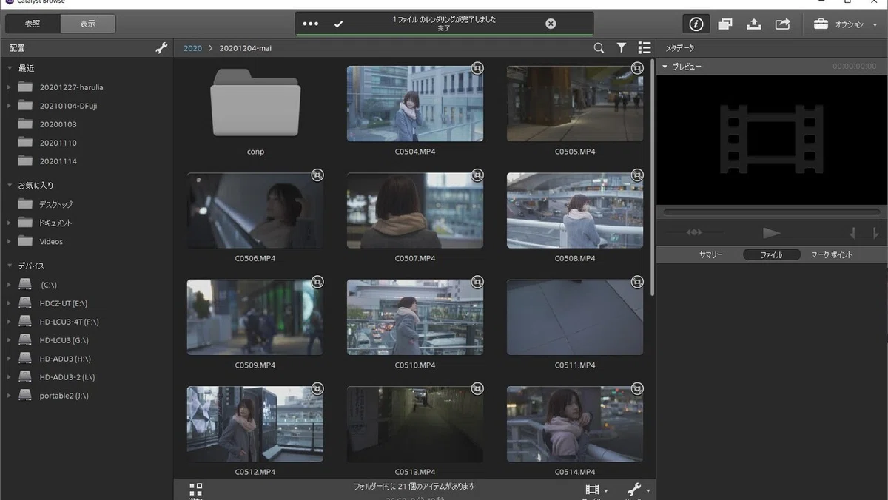888x500 pixels.
Task: Expand the Videos folder
Action: click(9, 241)
